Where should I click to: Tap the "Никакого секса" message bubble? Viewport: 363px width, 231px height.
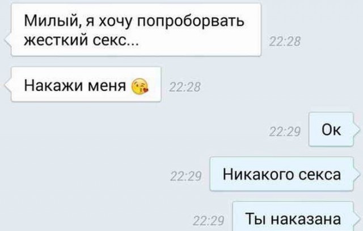[282, 174]
